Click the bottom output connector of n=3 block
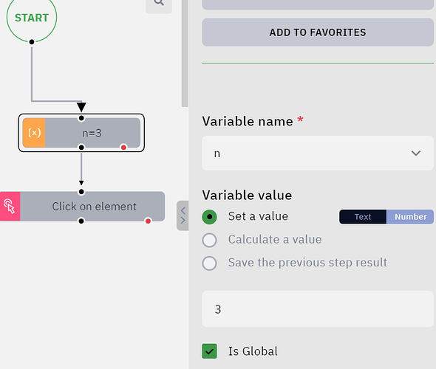The image size is (436, 369). tap(81, 147)
